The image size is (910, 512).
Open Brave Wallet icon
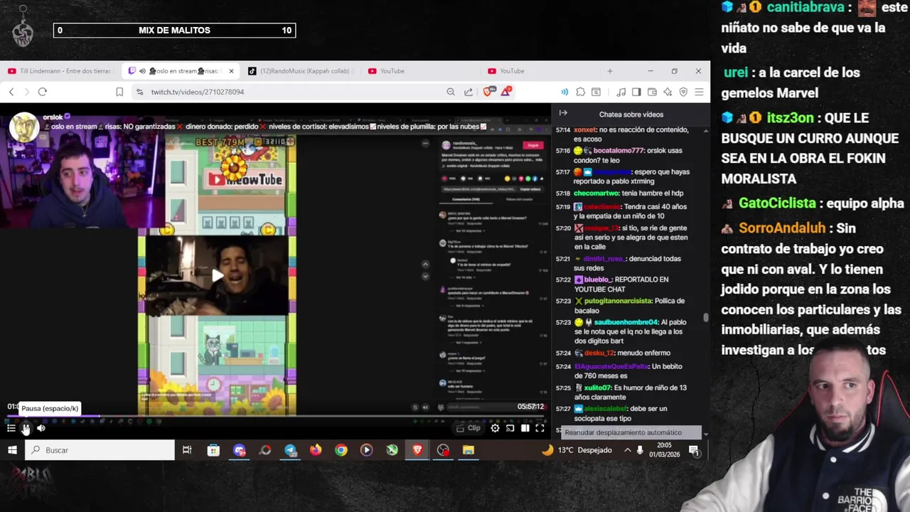(x=652, y=92)
